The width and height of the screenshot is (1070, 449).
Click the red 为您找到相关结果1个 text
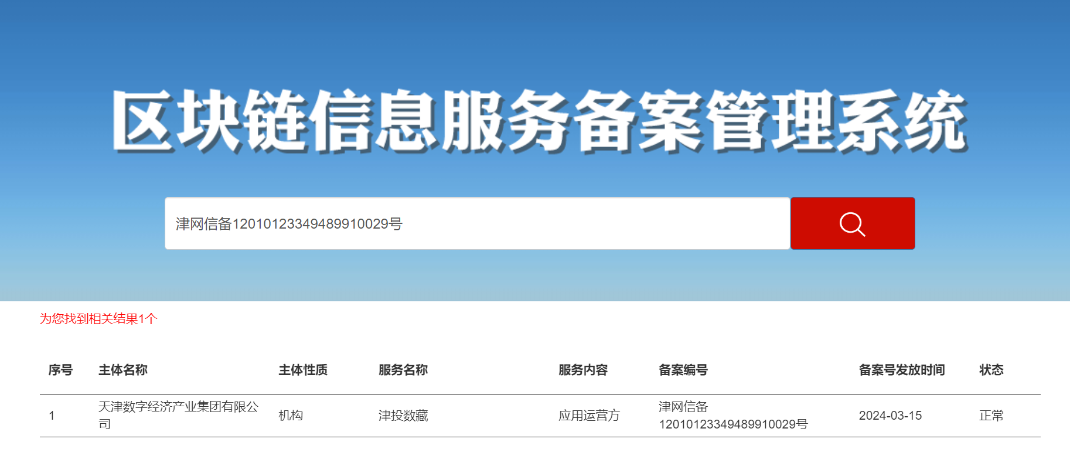[x=98, y=319]
